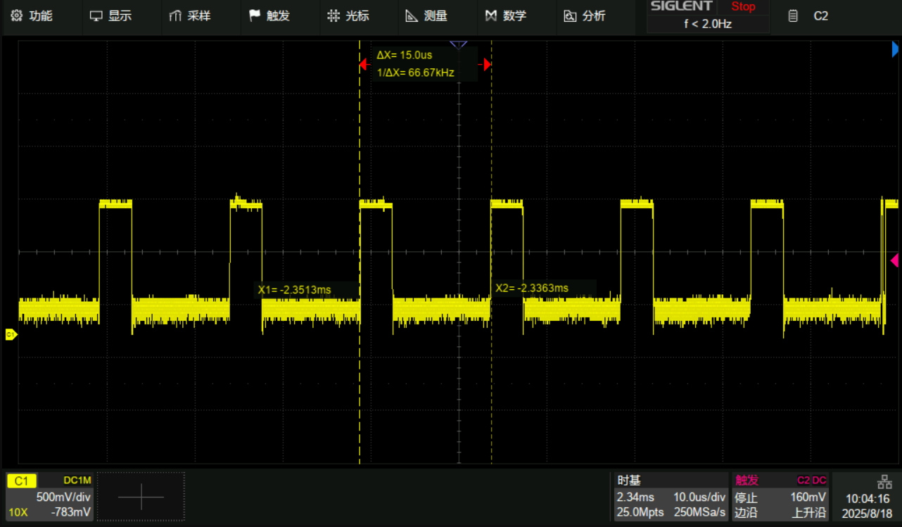Click the flag icon beside 触发
The image size is (902, 527).
254,15
